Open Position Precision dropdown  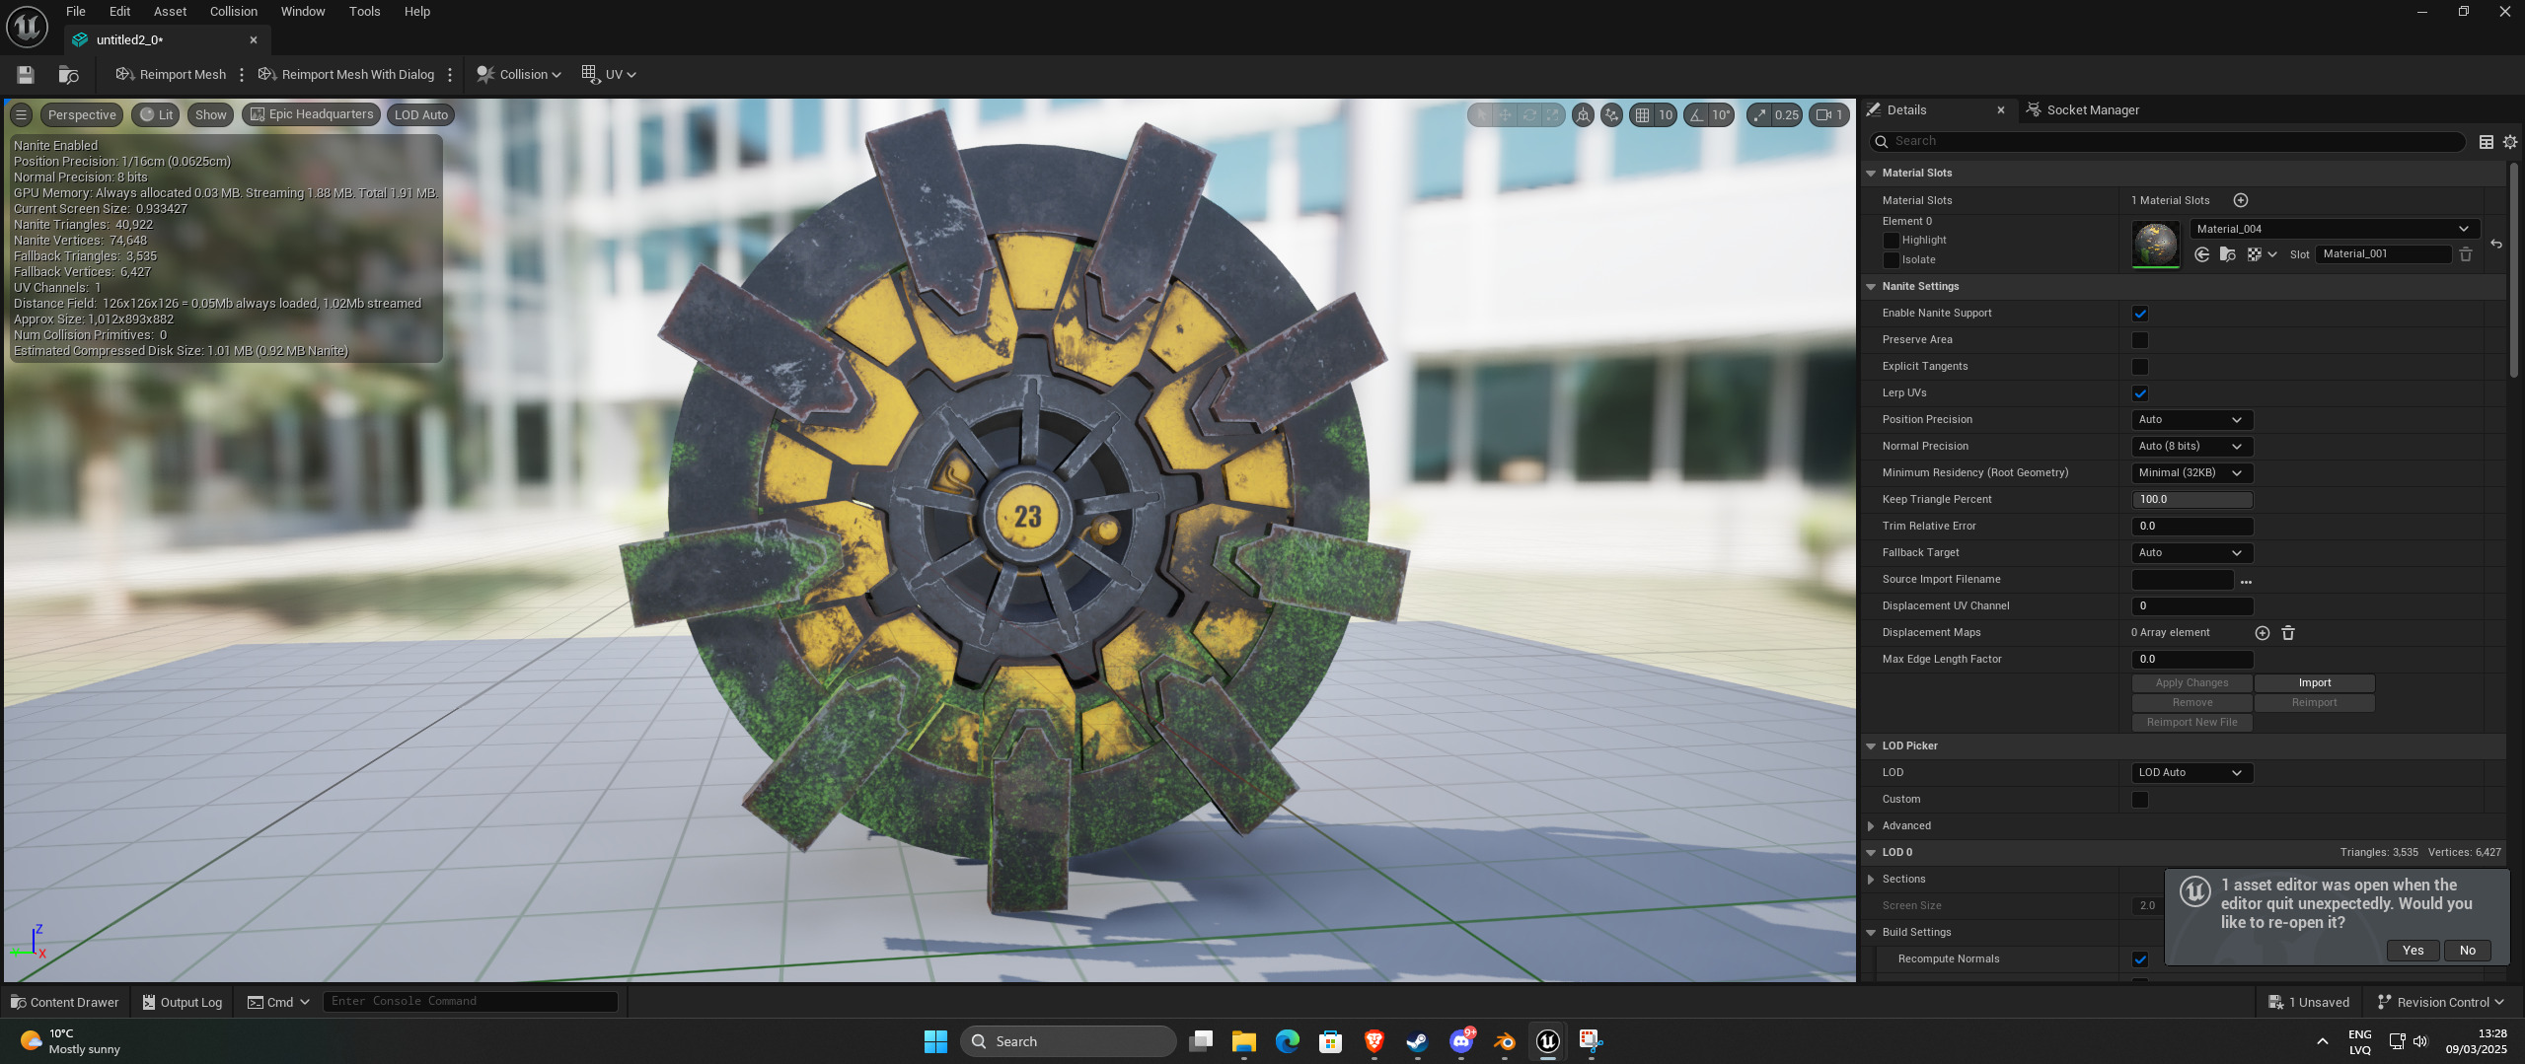pyautogui.click(x=2191, y=420)
